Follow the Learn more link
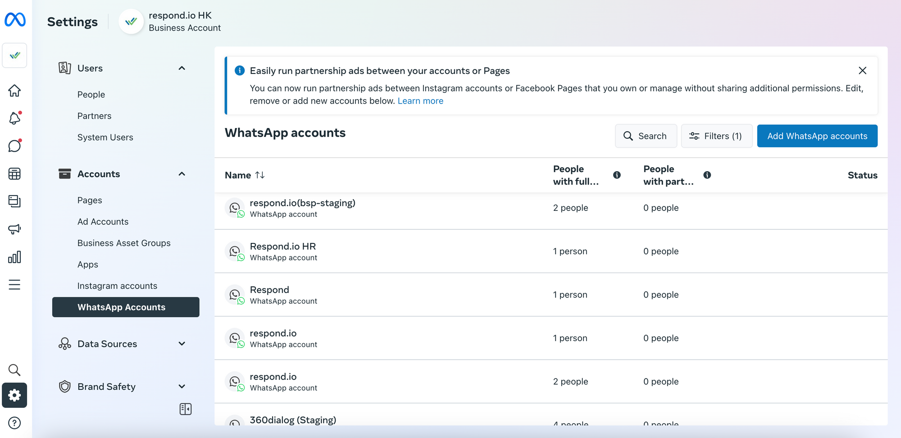 (420, 101)
